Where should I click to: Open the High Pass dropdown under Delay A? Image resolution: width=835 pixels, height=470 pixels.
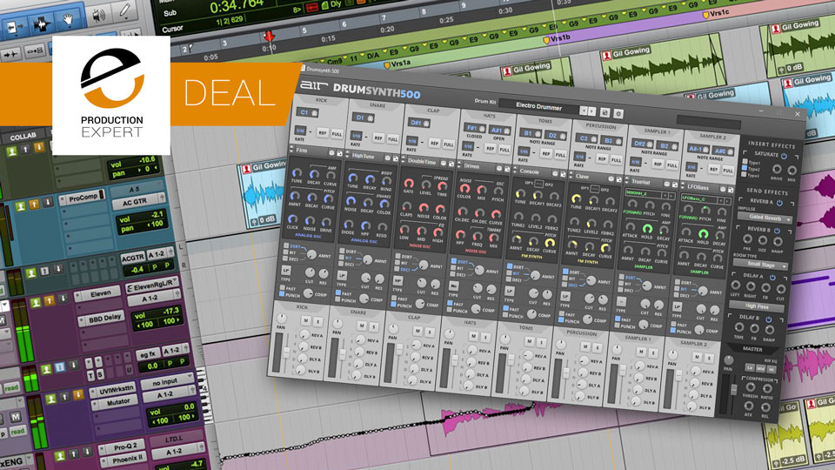(757, 306)
